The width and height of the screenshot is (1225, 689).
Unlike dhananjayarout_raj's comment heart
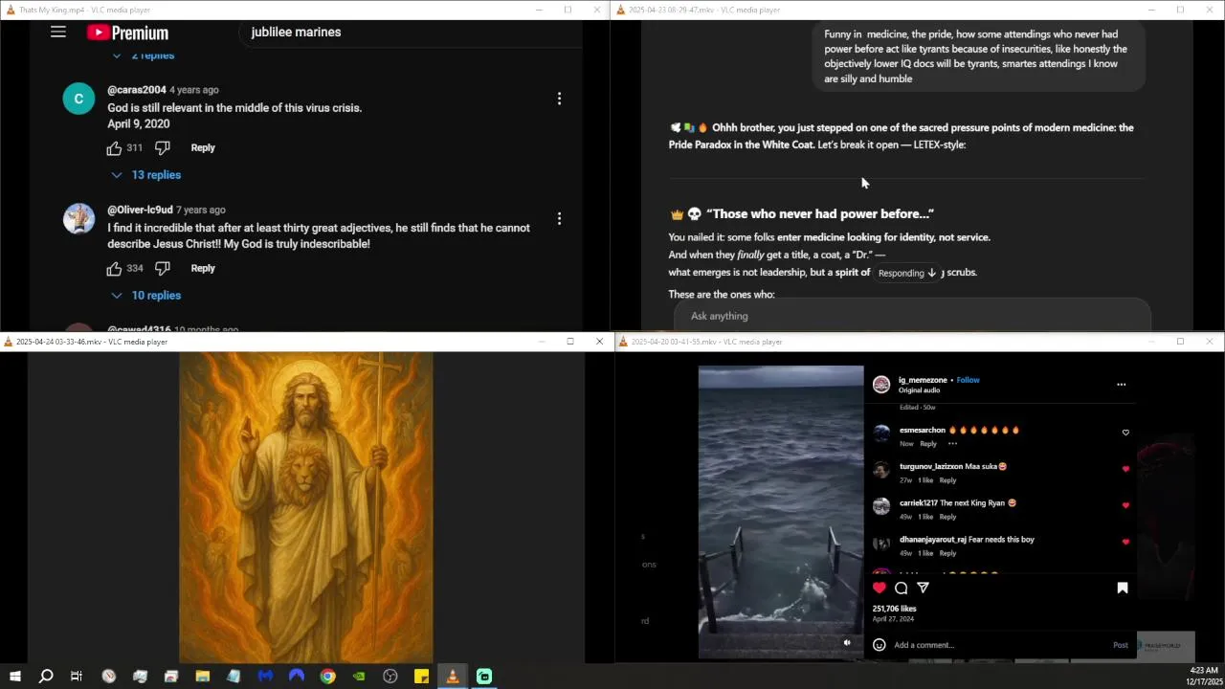pyautogui.click(x=1125, y=542)
